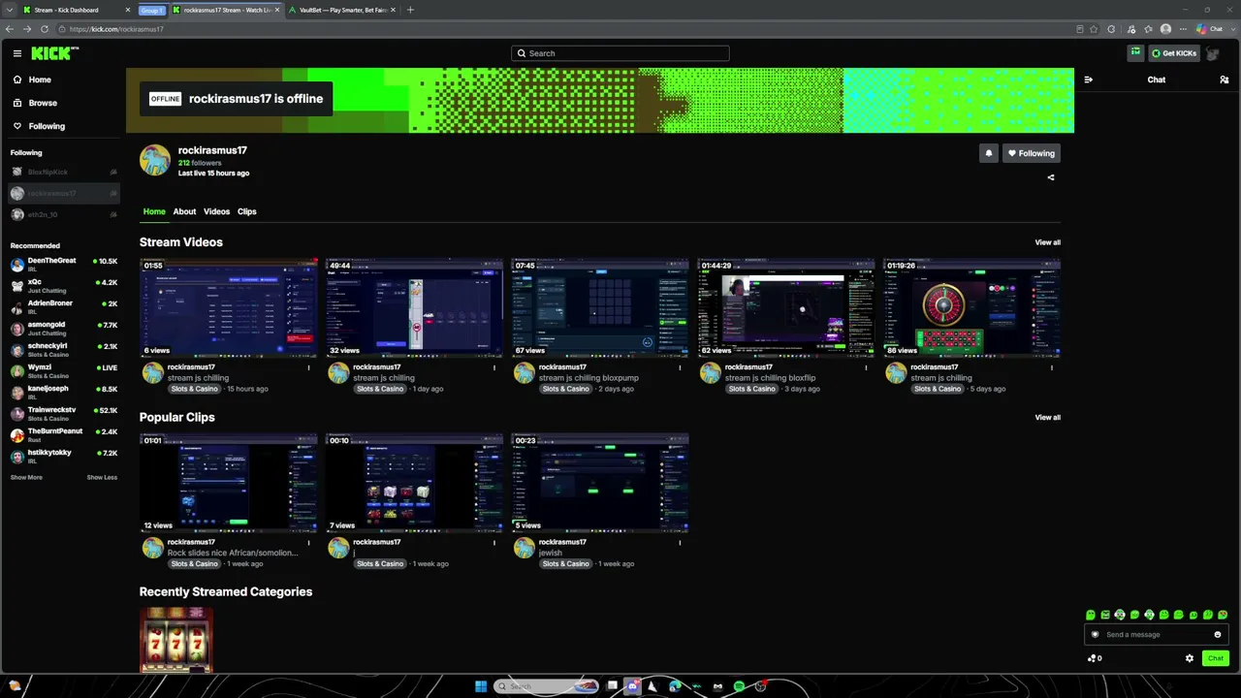Open the Slots & Casino category tile

(176, 640)
